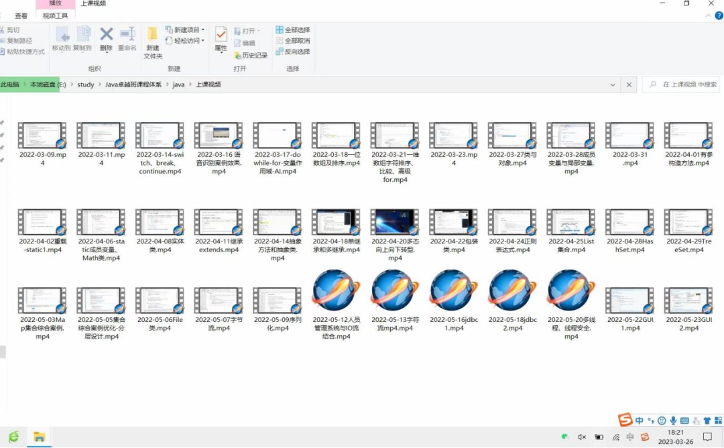Open the address bar history dropdown arrow
This screenshot has width=724, height=448.
point(613,85)
